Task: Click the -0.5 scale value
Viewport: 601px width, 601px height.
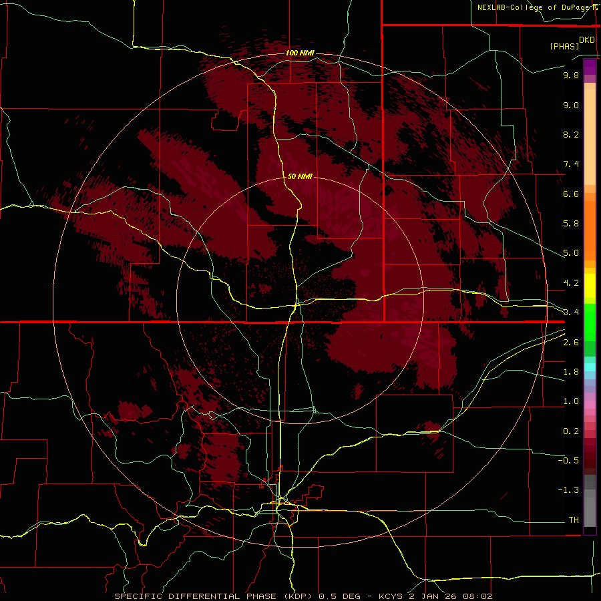Action: 568,461
